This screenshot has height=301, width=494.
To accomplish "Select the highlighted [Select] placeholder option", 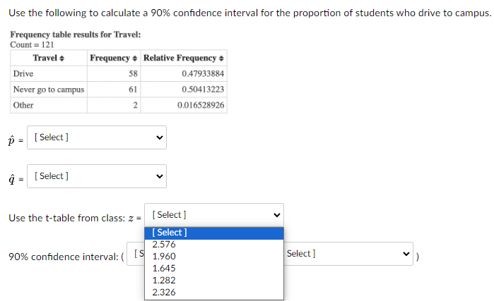I will click(x=170, y=233).
